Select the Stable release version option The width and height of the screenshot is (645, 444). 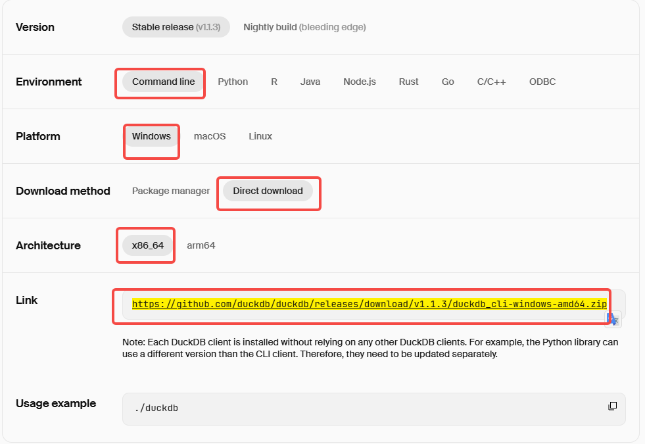176,27
